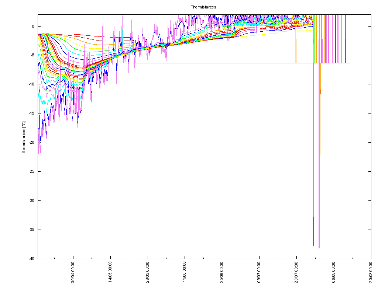Select the 30/04 00:00 x-axis date label
This screenshot has width=378, height=283.
73,272
